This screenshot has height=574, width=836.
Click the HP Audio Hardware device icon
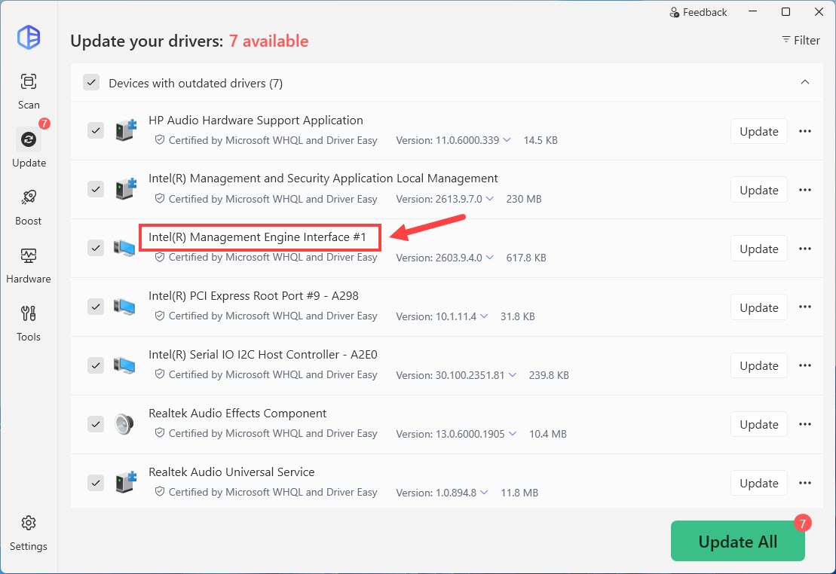pos(126,130)
